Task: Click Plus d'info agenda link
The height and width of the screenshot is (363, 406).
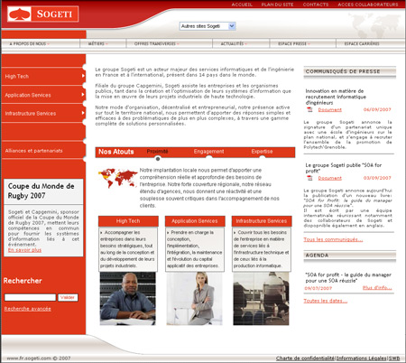Action: [377, 288]
